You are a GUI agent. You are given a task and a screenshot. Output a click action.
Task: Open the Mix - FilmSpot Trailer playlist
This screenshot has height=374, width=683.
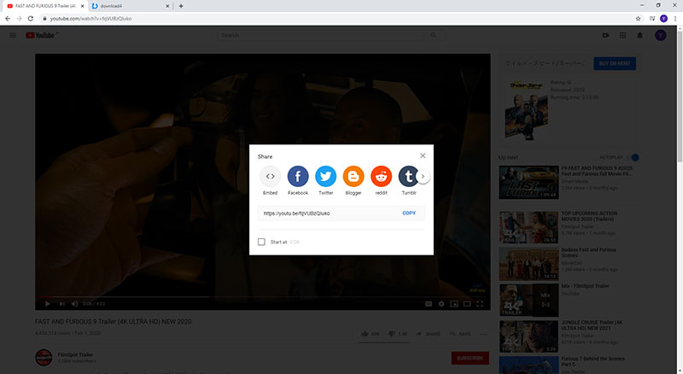[x=528, y=301]
